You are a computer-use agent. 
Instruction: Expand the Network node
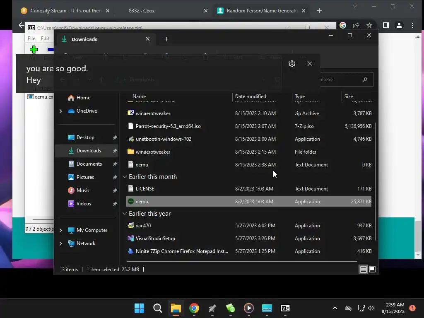pyautogui.click(x=60, y=243)
